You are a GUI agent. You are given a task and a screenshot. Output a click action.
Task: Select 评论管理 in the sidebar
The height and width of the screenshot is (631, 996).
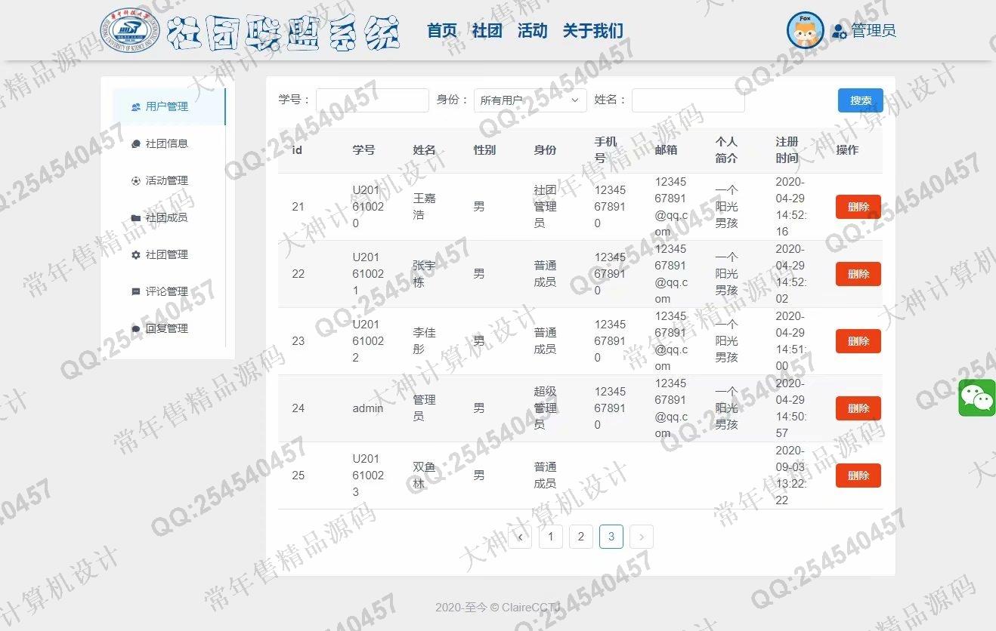tap(169, 291)
